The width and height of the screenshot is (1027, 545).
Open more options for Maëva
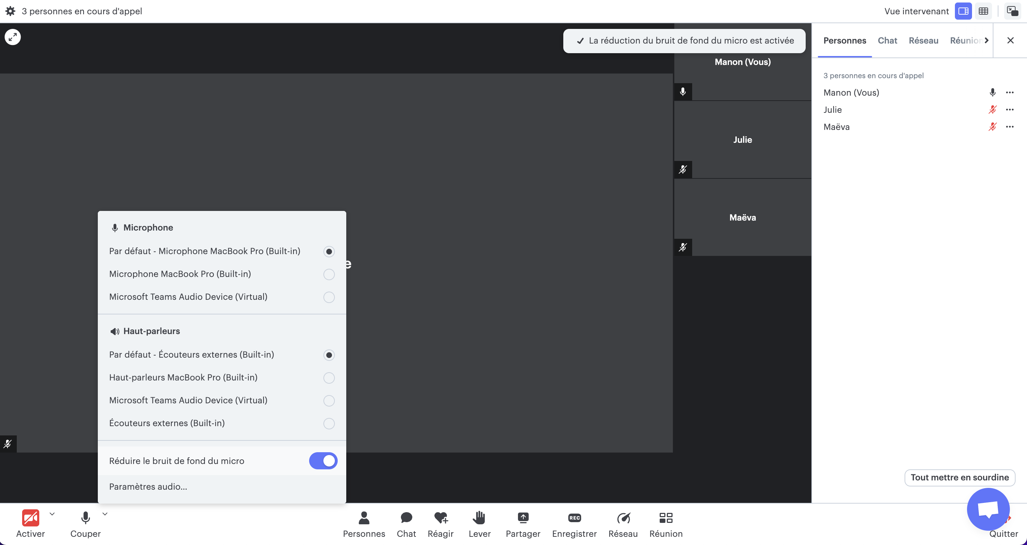(1010, 127)
